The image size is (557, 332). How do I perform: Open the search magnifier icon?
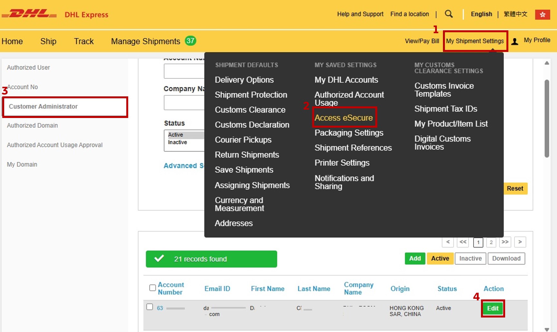click(x=449, y=14)
